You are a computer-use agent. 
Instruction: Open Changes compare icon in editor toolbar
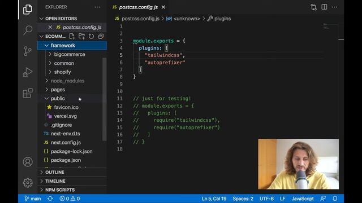pos(313,7)
